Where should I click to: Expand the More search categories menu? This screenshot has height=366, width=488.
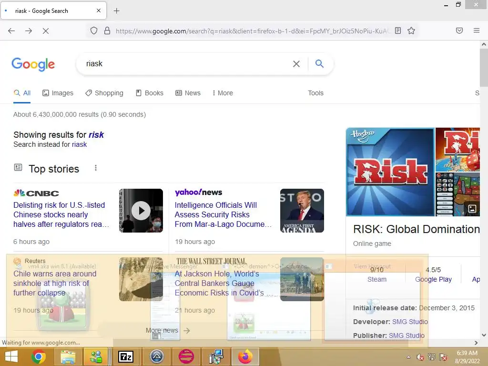tap(222, 93)
